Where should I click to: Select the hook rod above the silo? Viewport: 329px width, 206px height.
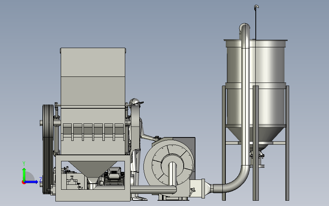(256, 22)
